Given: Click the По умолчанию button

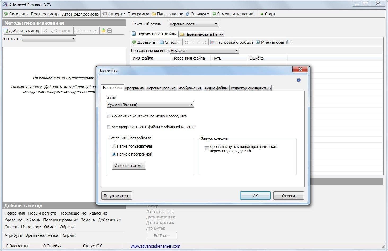Looking at the screenshot, I should [x=117, y=196].
